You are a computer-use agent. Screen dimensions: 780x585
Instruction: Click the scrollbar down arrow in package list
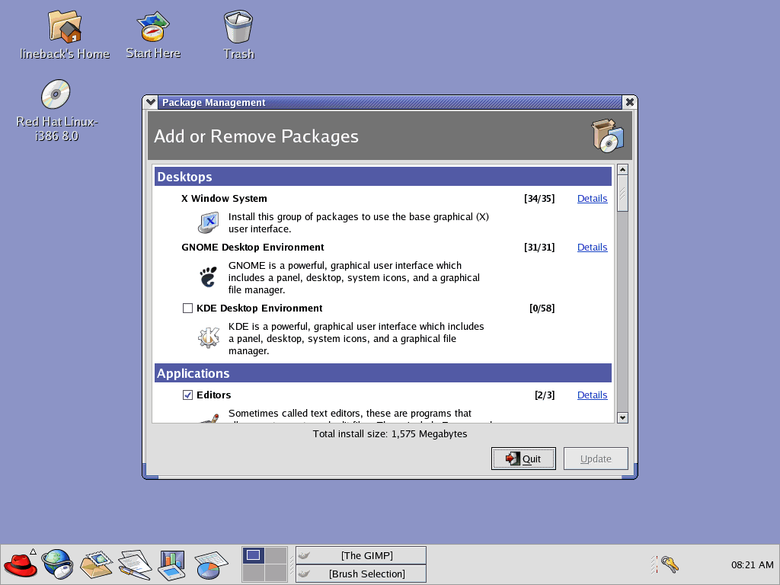coord(622,417)
